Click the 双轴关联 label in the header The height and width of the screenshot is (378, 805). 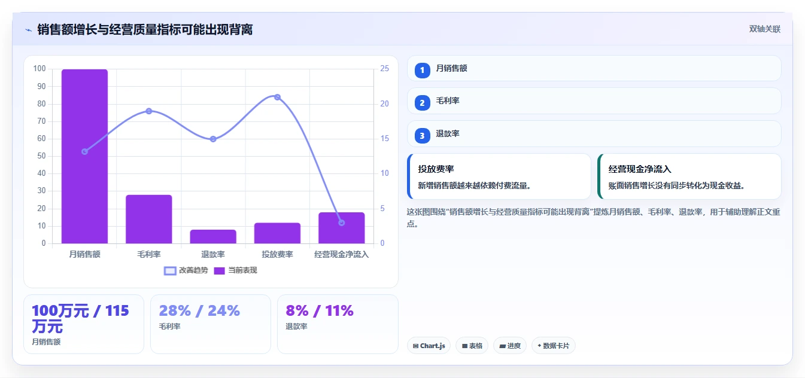pos(764,29)
